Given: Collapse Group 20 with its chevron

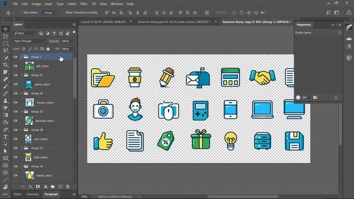Looking at the screenshot, I should [22, 93].
